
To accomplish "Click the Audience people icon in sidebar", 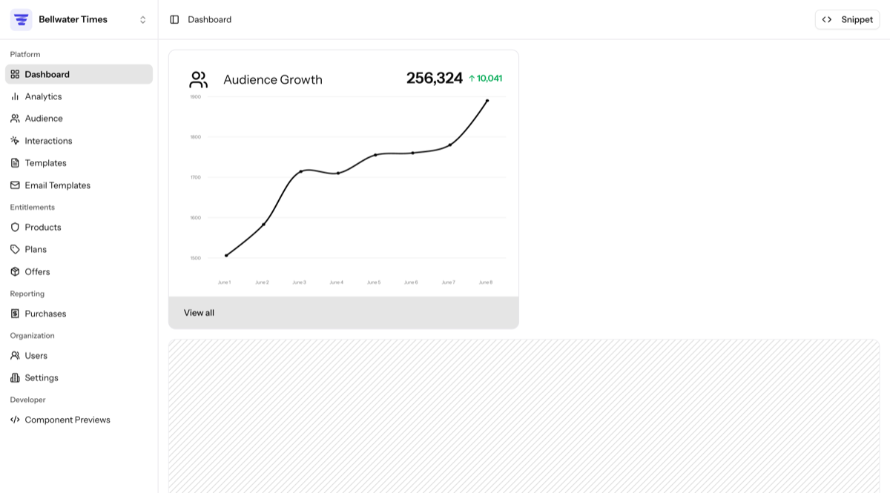I will [x=15, y=119].
